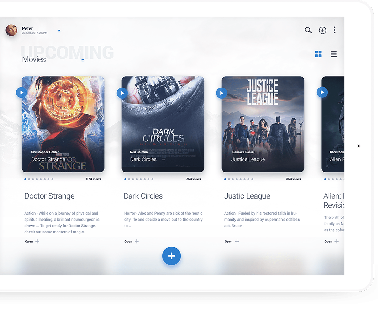
Task: Click plus icon beside Alien Open
Action: [337, 242]
